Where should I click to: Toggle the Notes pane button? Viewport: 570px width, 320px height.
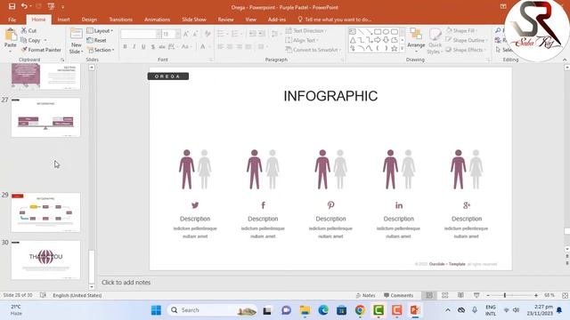coord(365,295)
